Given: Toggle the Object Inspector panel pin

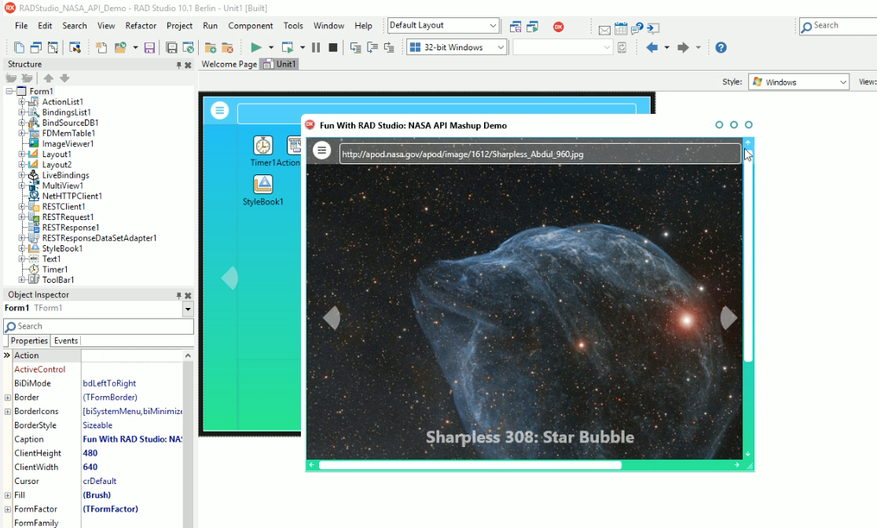Looking at the screenshot, I should pyautogui.click(x=179, y=295).
